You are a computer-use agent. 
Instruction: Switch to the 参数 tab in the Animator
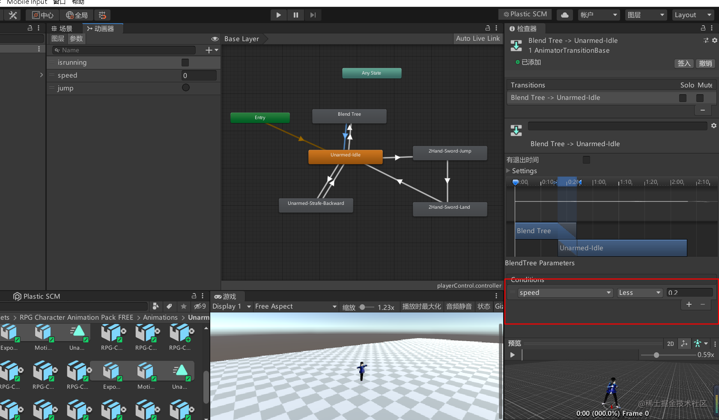(x=76, y=39)
